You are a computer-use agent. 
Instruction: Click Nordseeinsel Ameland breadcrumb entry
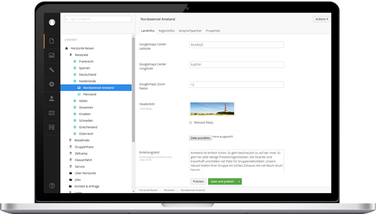click(x=193, y=190)
